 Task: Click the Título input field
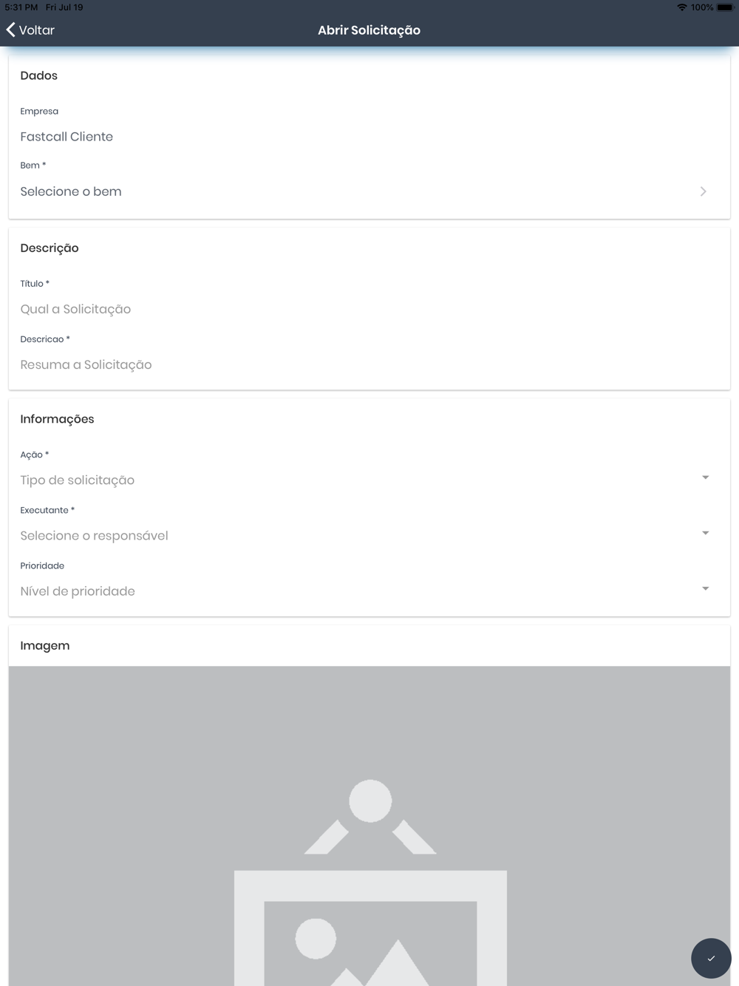(x=369, y=309)
